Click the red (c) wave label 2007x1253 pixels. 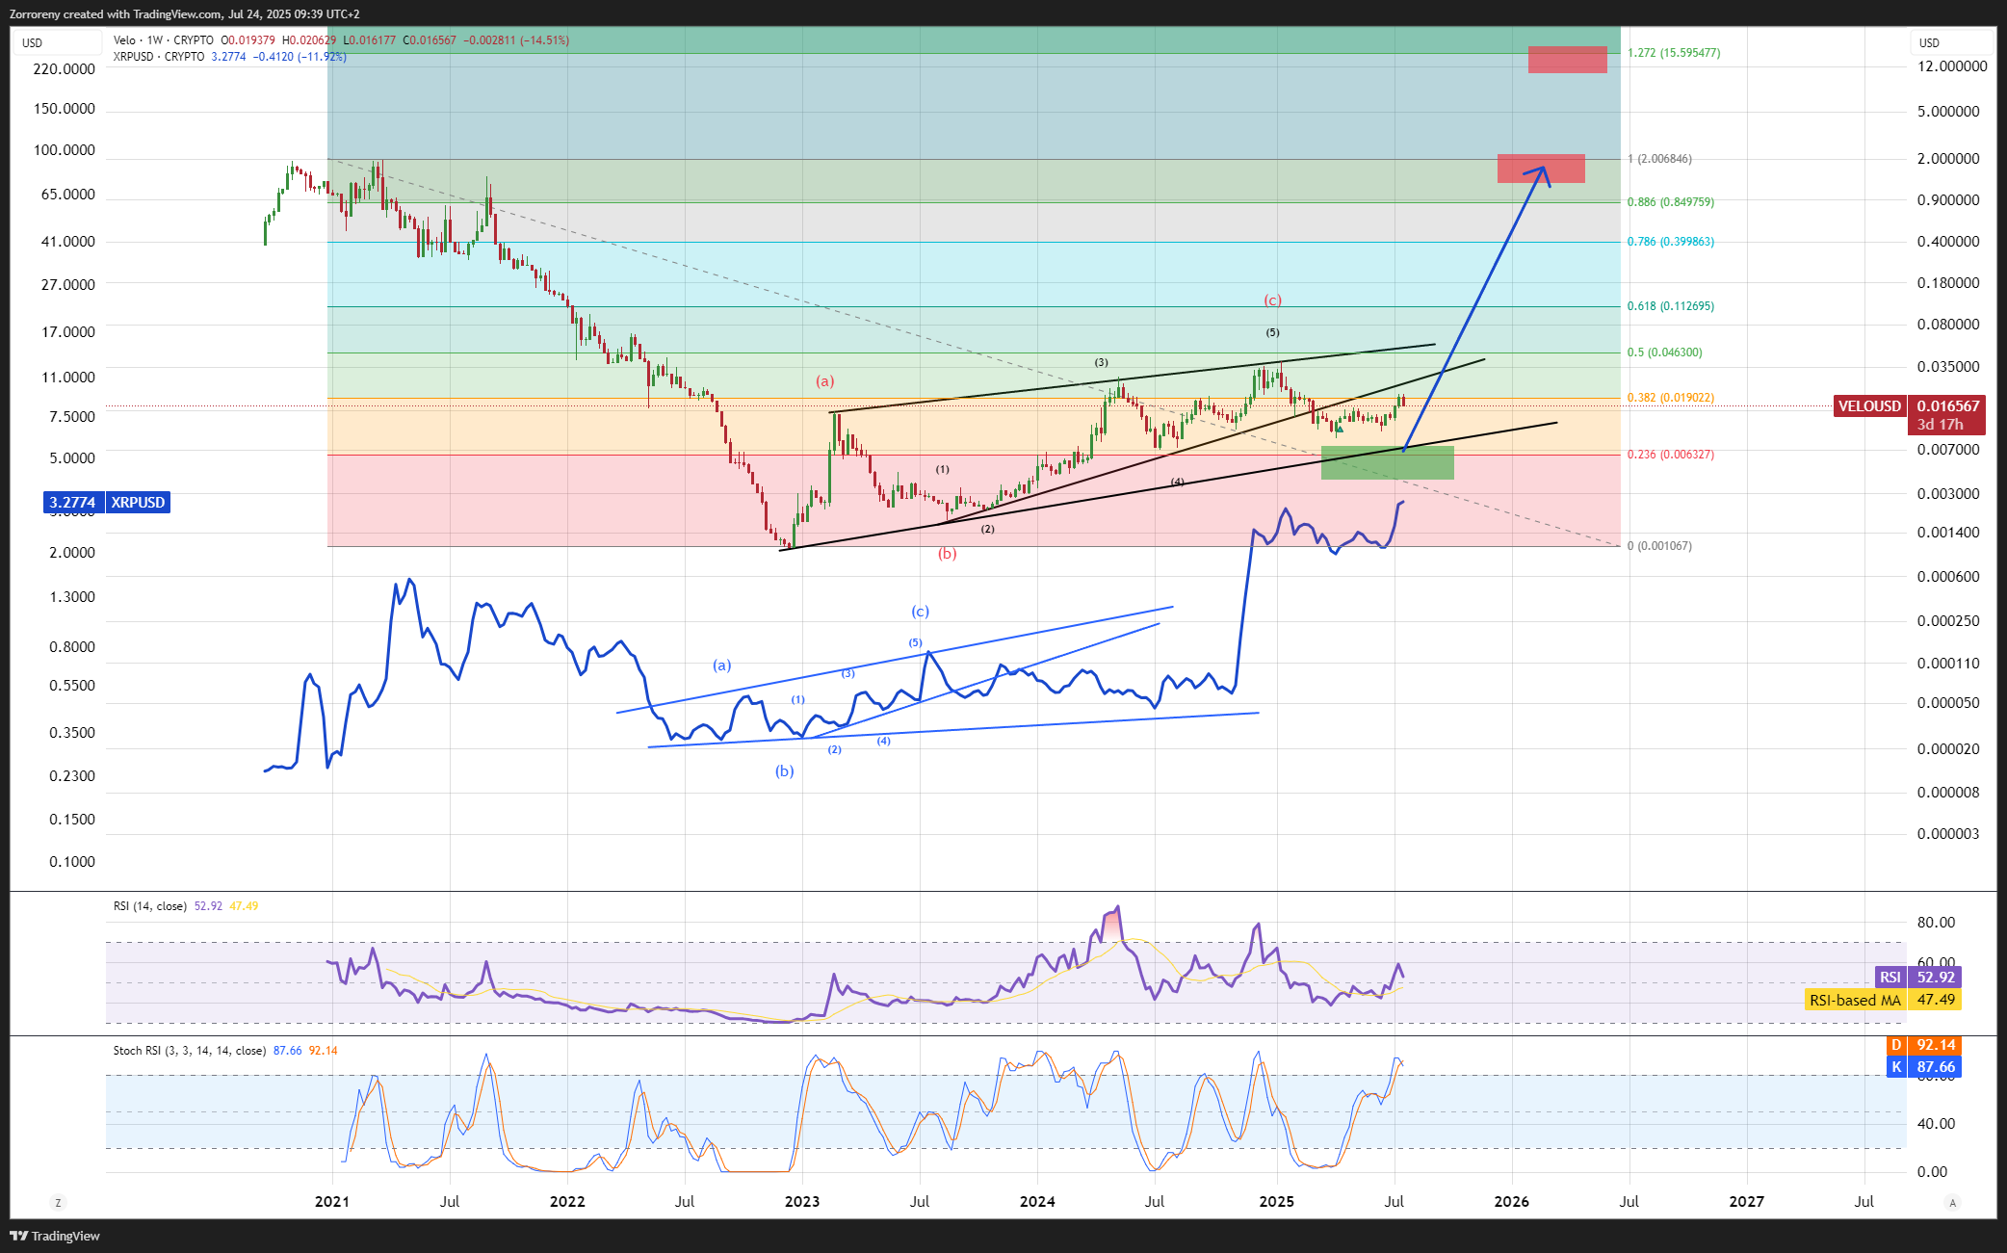[x=1273, y=300]
